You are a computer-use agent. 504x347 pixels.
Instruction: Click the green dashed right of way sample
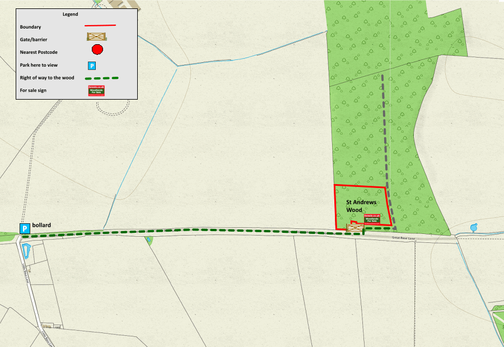click(101, 78)
